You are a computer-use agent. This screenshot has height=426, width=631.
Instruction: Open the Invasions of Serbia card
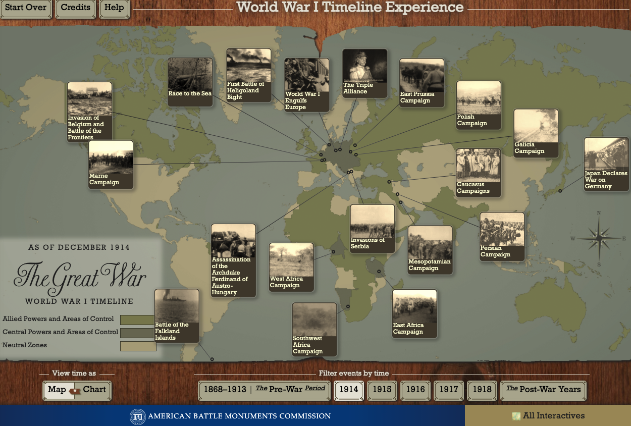tap(373, 228)
